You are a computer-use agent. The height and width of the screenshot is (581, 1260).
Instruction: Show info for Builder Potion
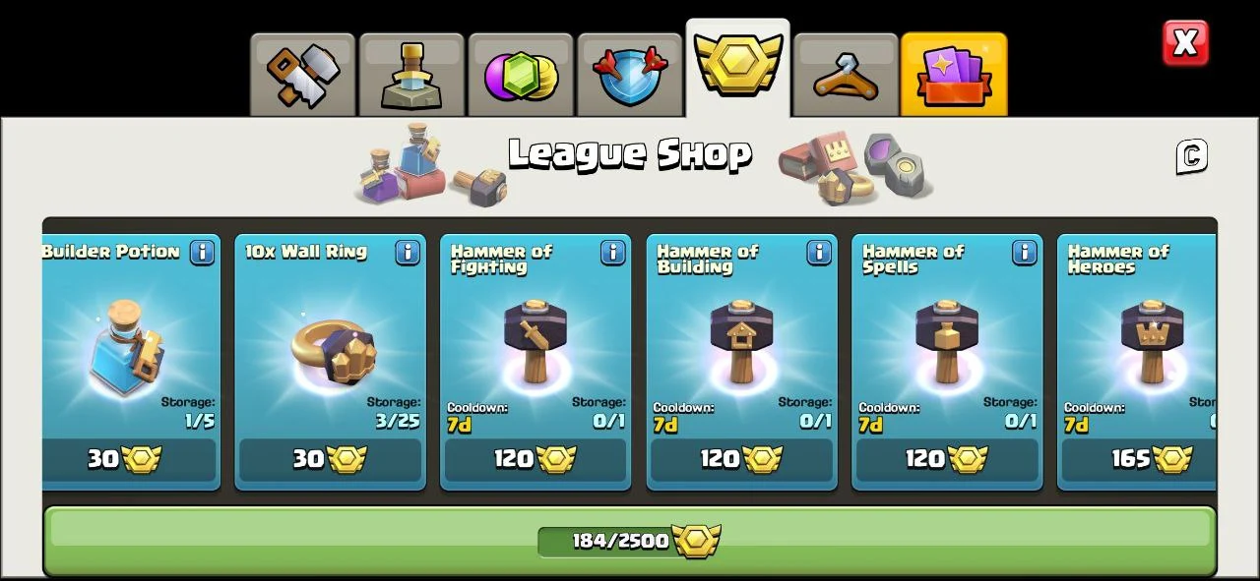pos(202,252)
